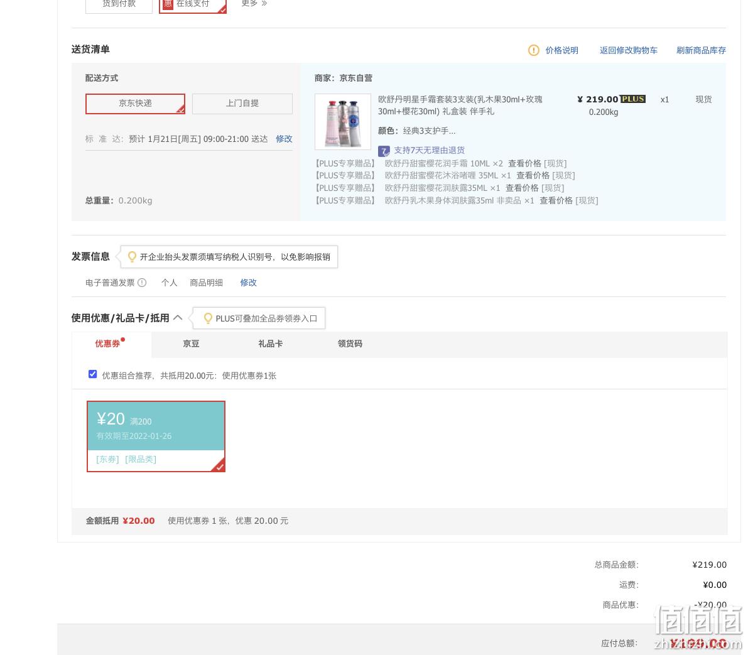This screenshot has height=655, width=748.
Task: Open PLUS可叠加全品券领券入口 tip
Action: (x=266, y=318)
